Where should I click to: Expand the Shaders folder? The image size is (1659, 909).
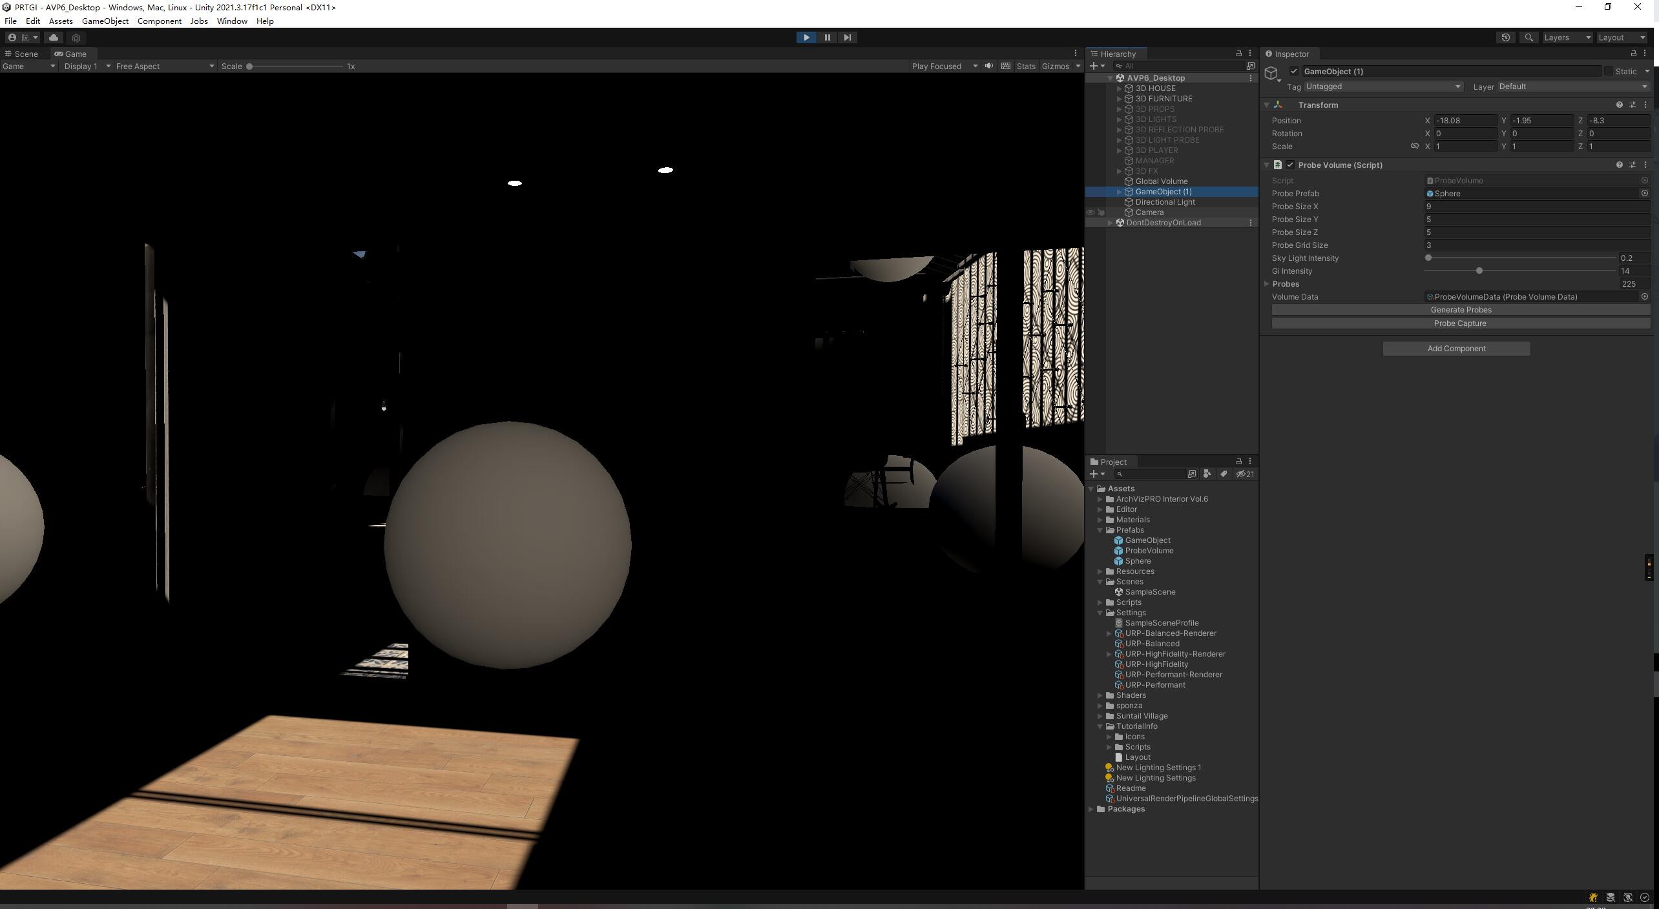(x=1100, y=695)
